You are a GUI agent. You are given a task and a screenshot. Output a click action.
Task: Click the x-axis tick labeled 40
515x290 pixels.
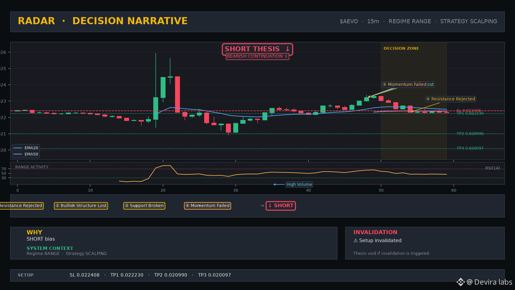[x=308, y=190]
